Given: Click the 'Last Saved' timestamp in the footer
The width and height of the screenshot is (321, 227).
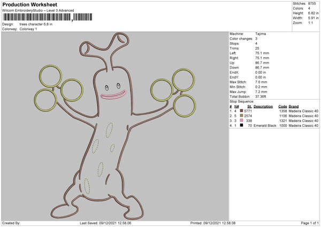Looking at the screenshot, I should (x=105, y=223).
